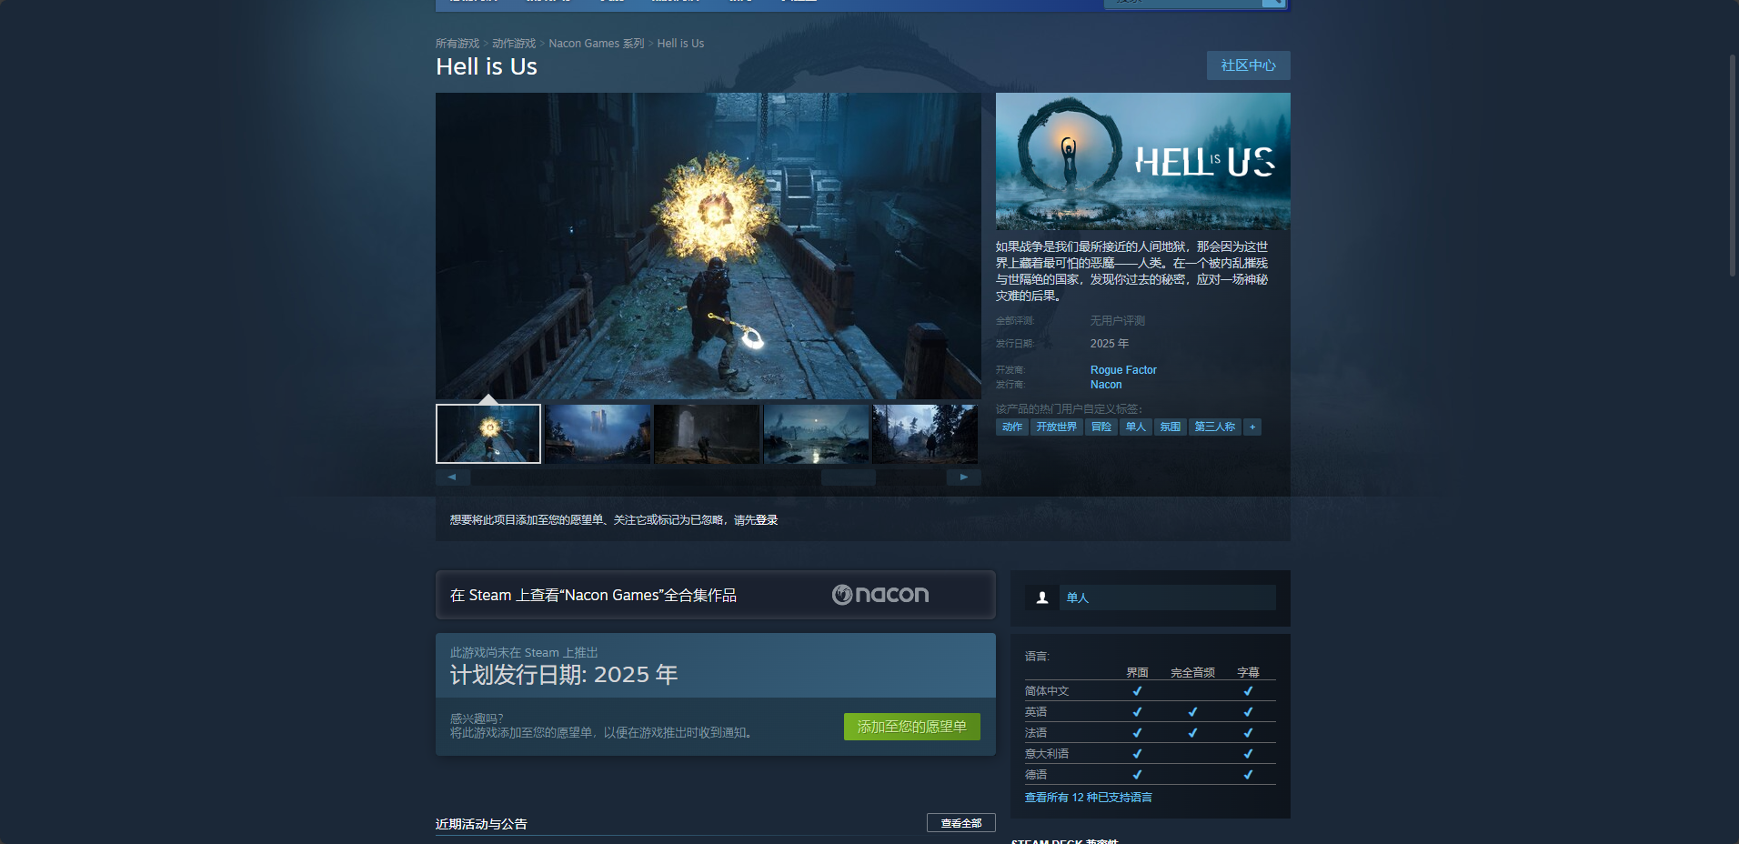This screenshot has width=1739, height=844.
Task: Select the third thumbnail with dark cave
Action: (x=707, y=434)
